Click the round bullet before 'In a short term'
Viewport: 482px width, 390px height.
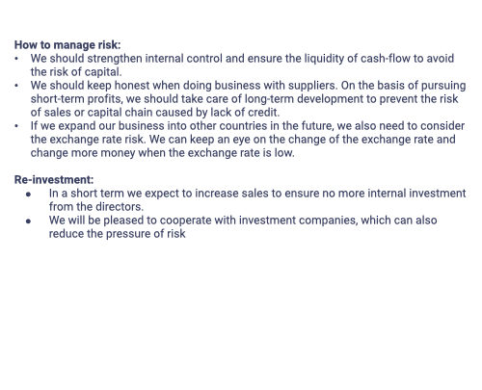click(x=29, y=194)
